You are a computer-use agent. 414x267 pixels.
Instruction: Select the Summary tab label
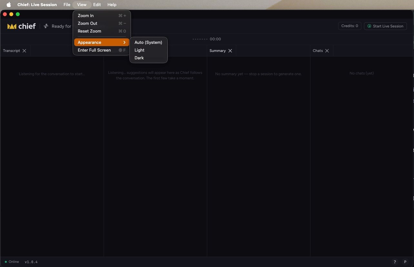[x=217, y=51]
